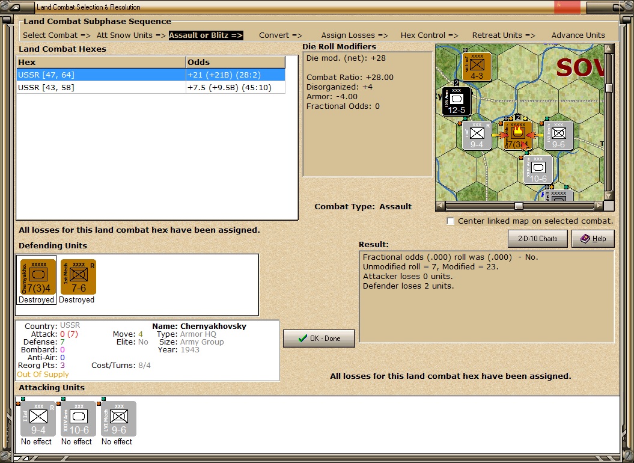
Task: Click the Assign Losses subphase step
Action: [355, 35]
